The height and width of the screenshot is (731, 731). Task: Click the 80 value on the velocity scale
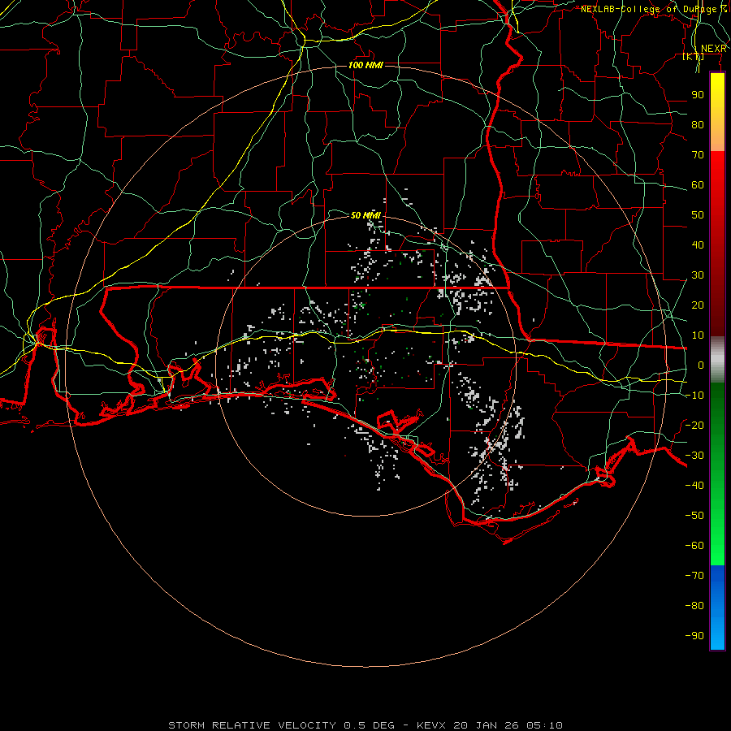coord(698,125)
